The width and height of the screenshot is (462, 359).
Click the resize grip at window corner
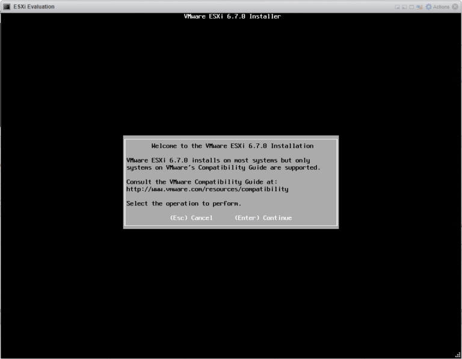coord(458,355)
